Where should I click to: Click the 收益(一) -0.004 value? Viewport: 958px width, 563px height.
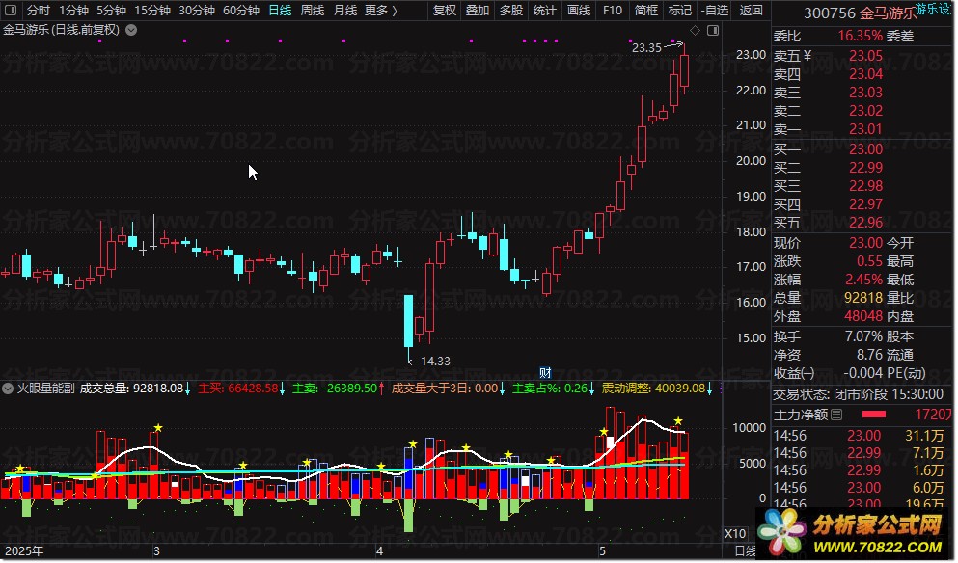point(863,373)
